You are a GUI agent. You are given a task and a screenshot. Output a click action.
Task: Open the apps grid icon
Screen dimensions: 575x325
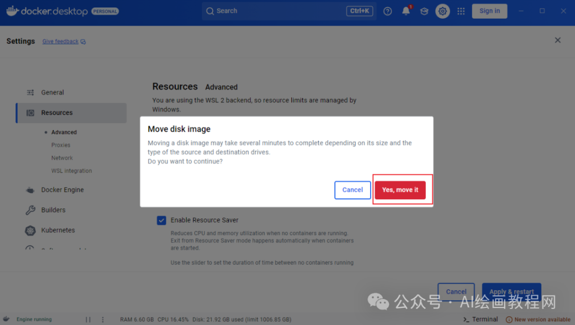(461, 11)
